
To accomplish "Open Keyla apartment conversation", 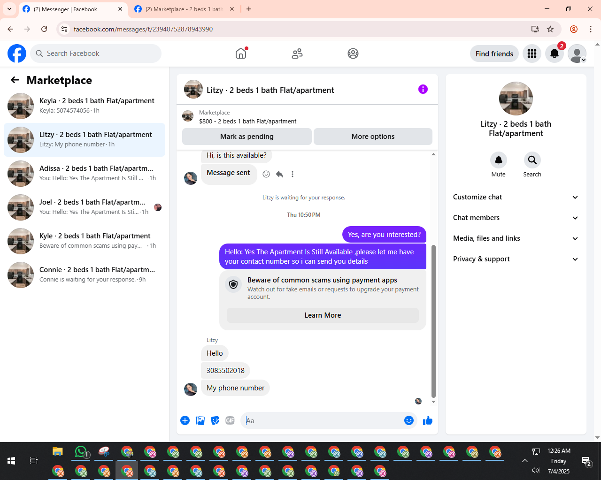I will [x=85, y=106].
